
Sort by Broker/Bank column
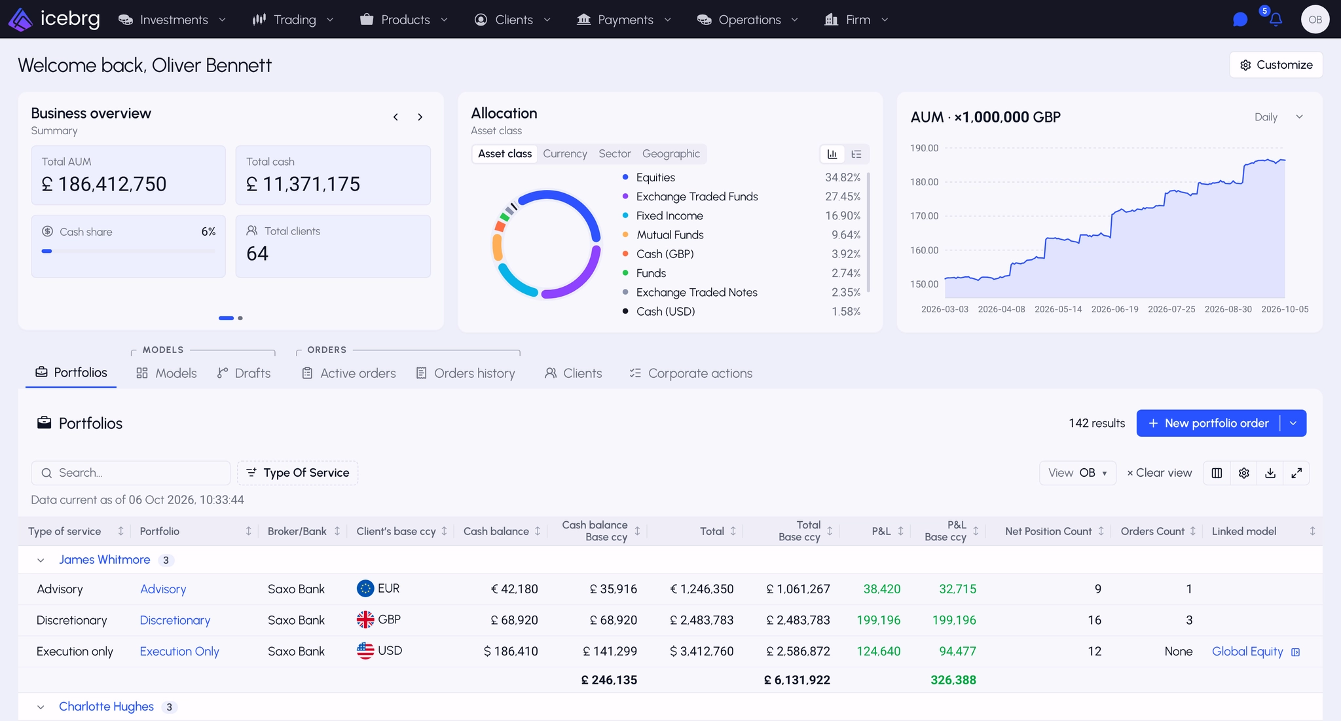click(x=337, y=531)
